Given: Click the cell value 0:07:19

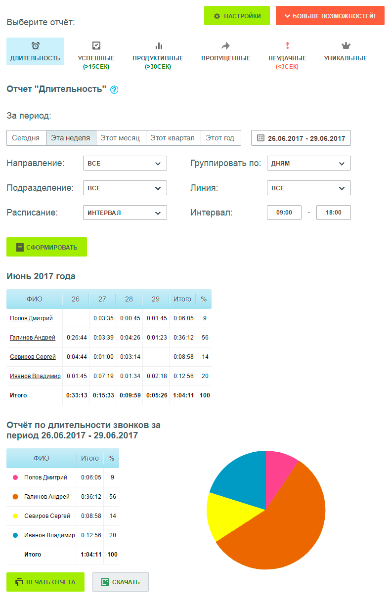Looking at the screenshot, I should [x=103, y=376].
